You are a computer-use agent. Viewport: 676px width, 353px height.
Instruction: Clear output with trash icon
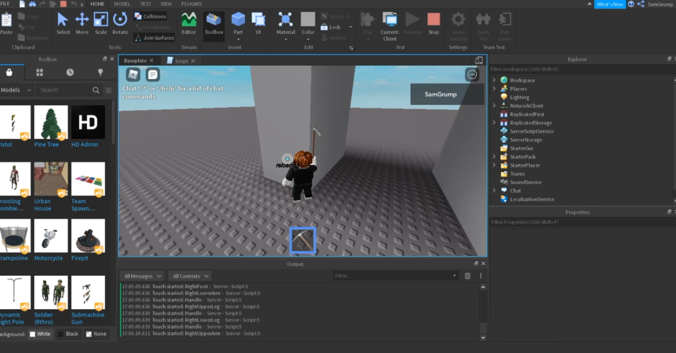pyautogui.click(x=467, y=276)
